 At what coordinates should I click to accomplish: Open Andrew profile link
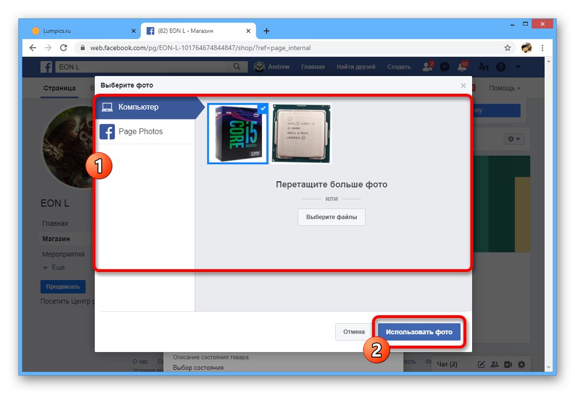pyautogui.click(x=272, y=67)
